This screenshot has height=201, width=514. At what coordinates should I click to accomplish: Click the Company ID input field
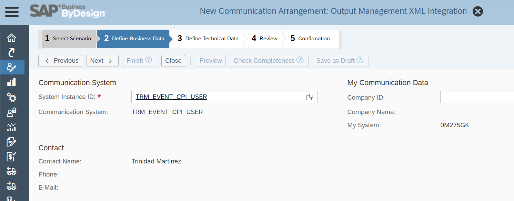pos(477,97)
